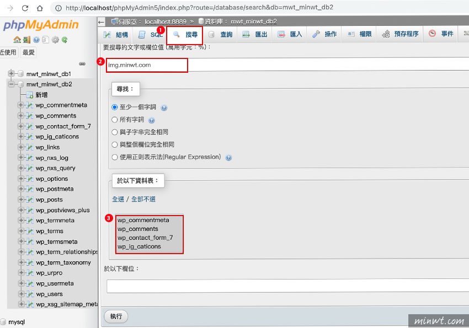The image size is (469, 328).
Task: Click the log out door icon
Action: point(27,40)
